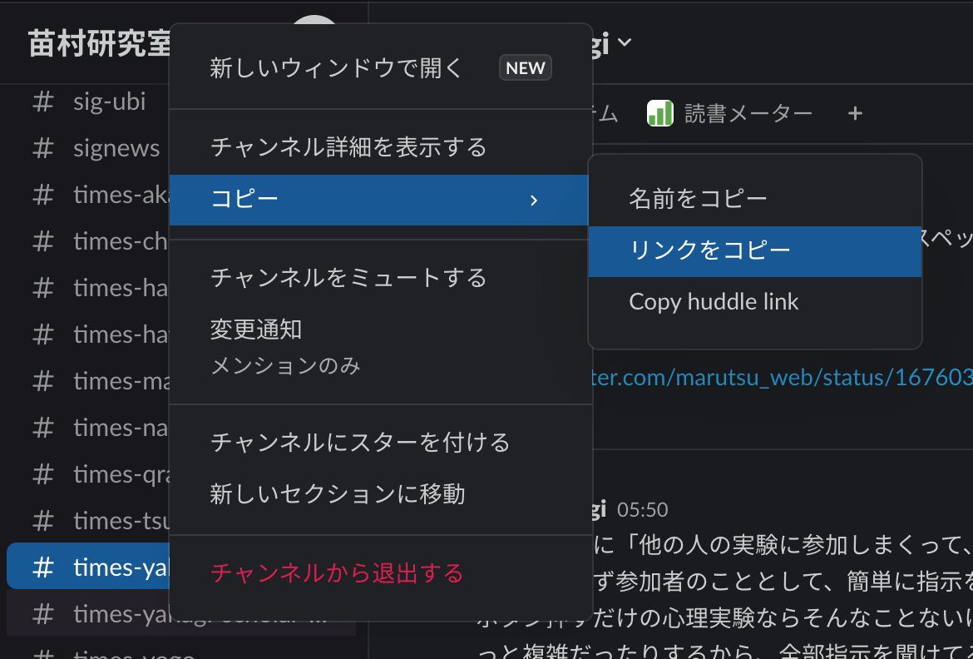973x659 pixels.
Task: Expand the コピー submenu chevron
Action: [x=534, y=200]
